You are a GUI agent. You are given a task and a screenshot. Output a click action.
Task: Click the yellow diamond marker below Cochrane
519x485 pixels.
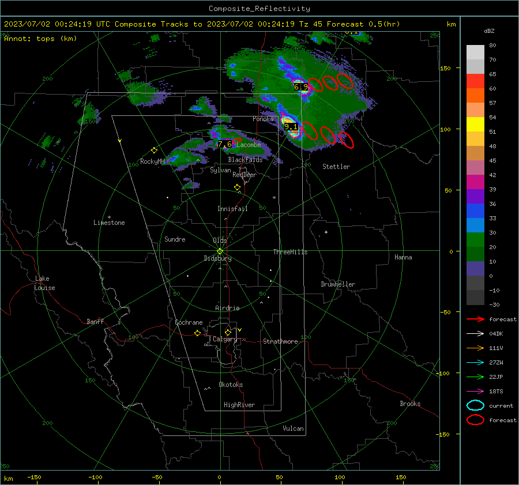(x=198, y=333)
